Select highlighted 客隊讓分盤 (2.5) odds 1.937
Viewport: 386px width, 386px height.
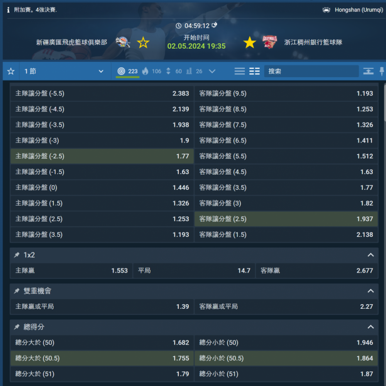pos(286,219)
